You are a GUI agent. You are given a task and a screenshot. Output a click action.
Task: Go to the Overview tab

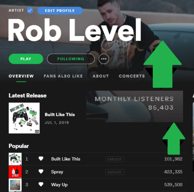pyautogui.click(x=21, y=76)
